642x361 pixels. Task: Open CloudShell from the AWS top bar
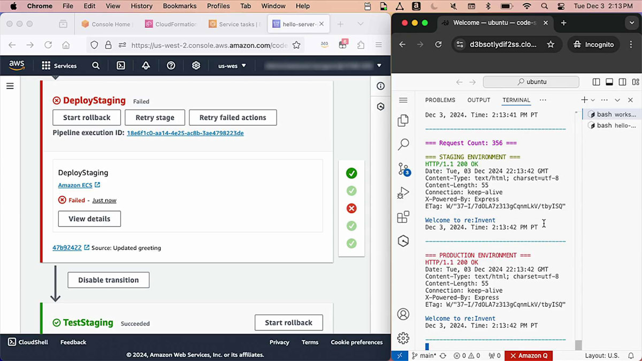point(121,66)
